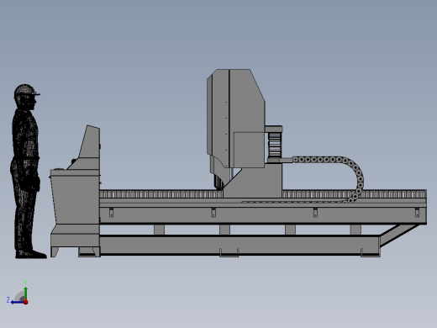Select the ribbed bellows behind the gantry
The height and width of the screenshot is (328, 437).
click(274, 145)
